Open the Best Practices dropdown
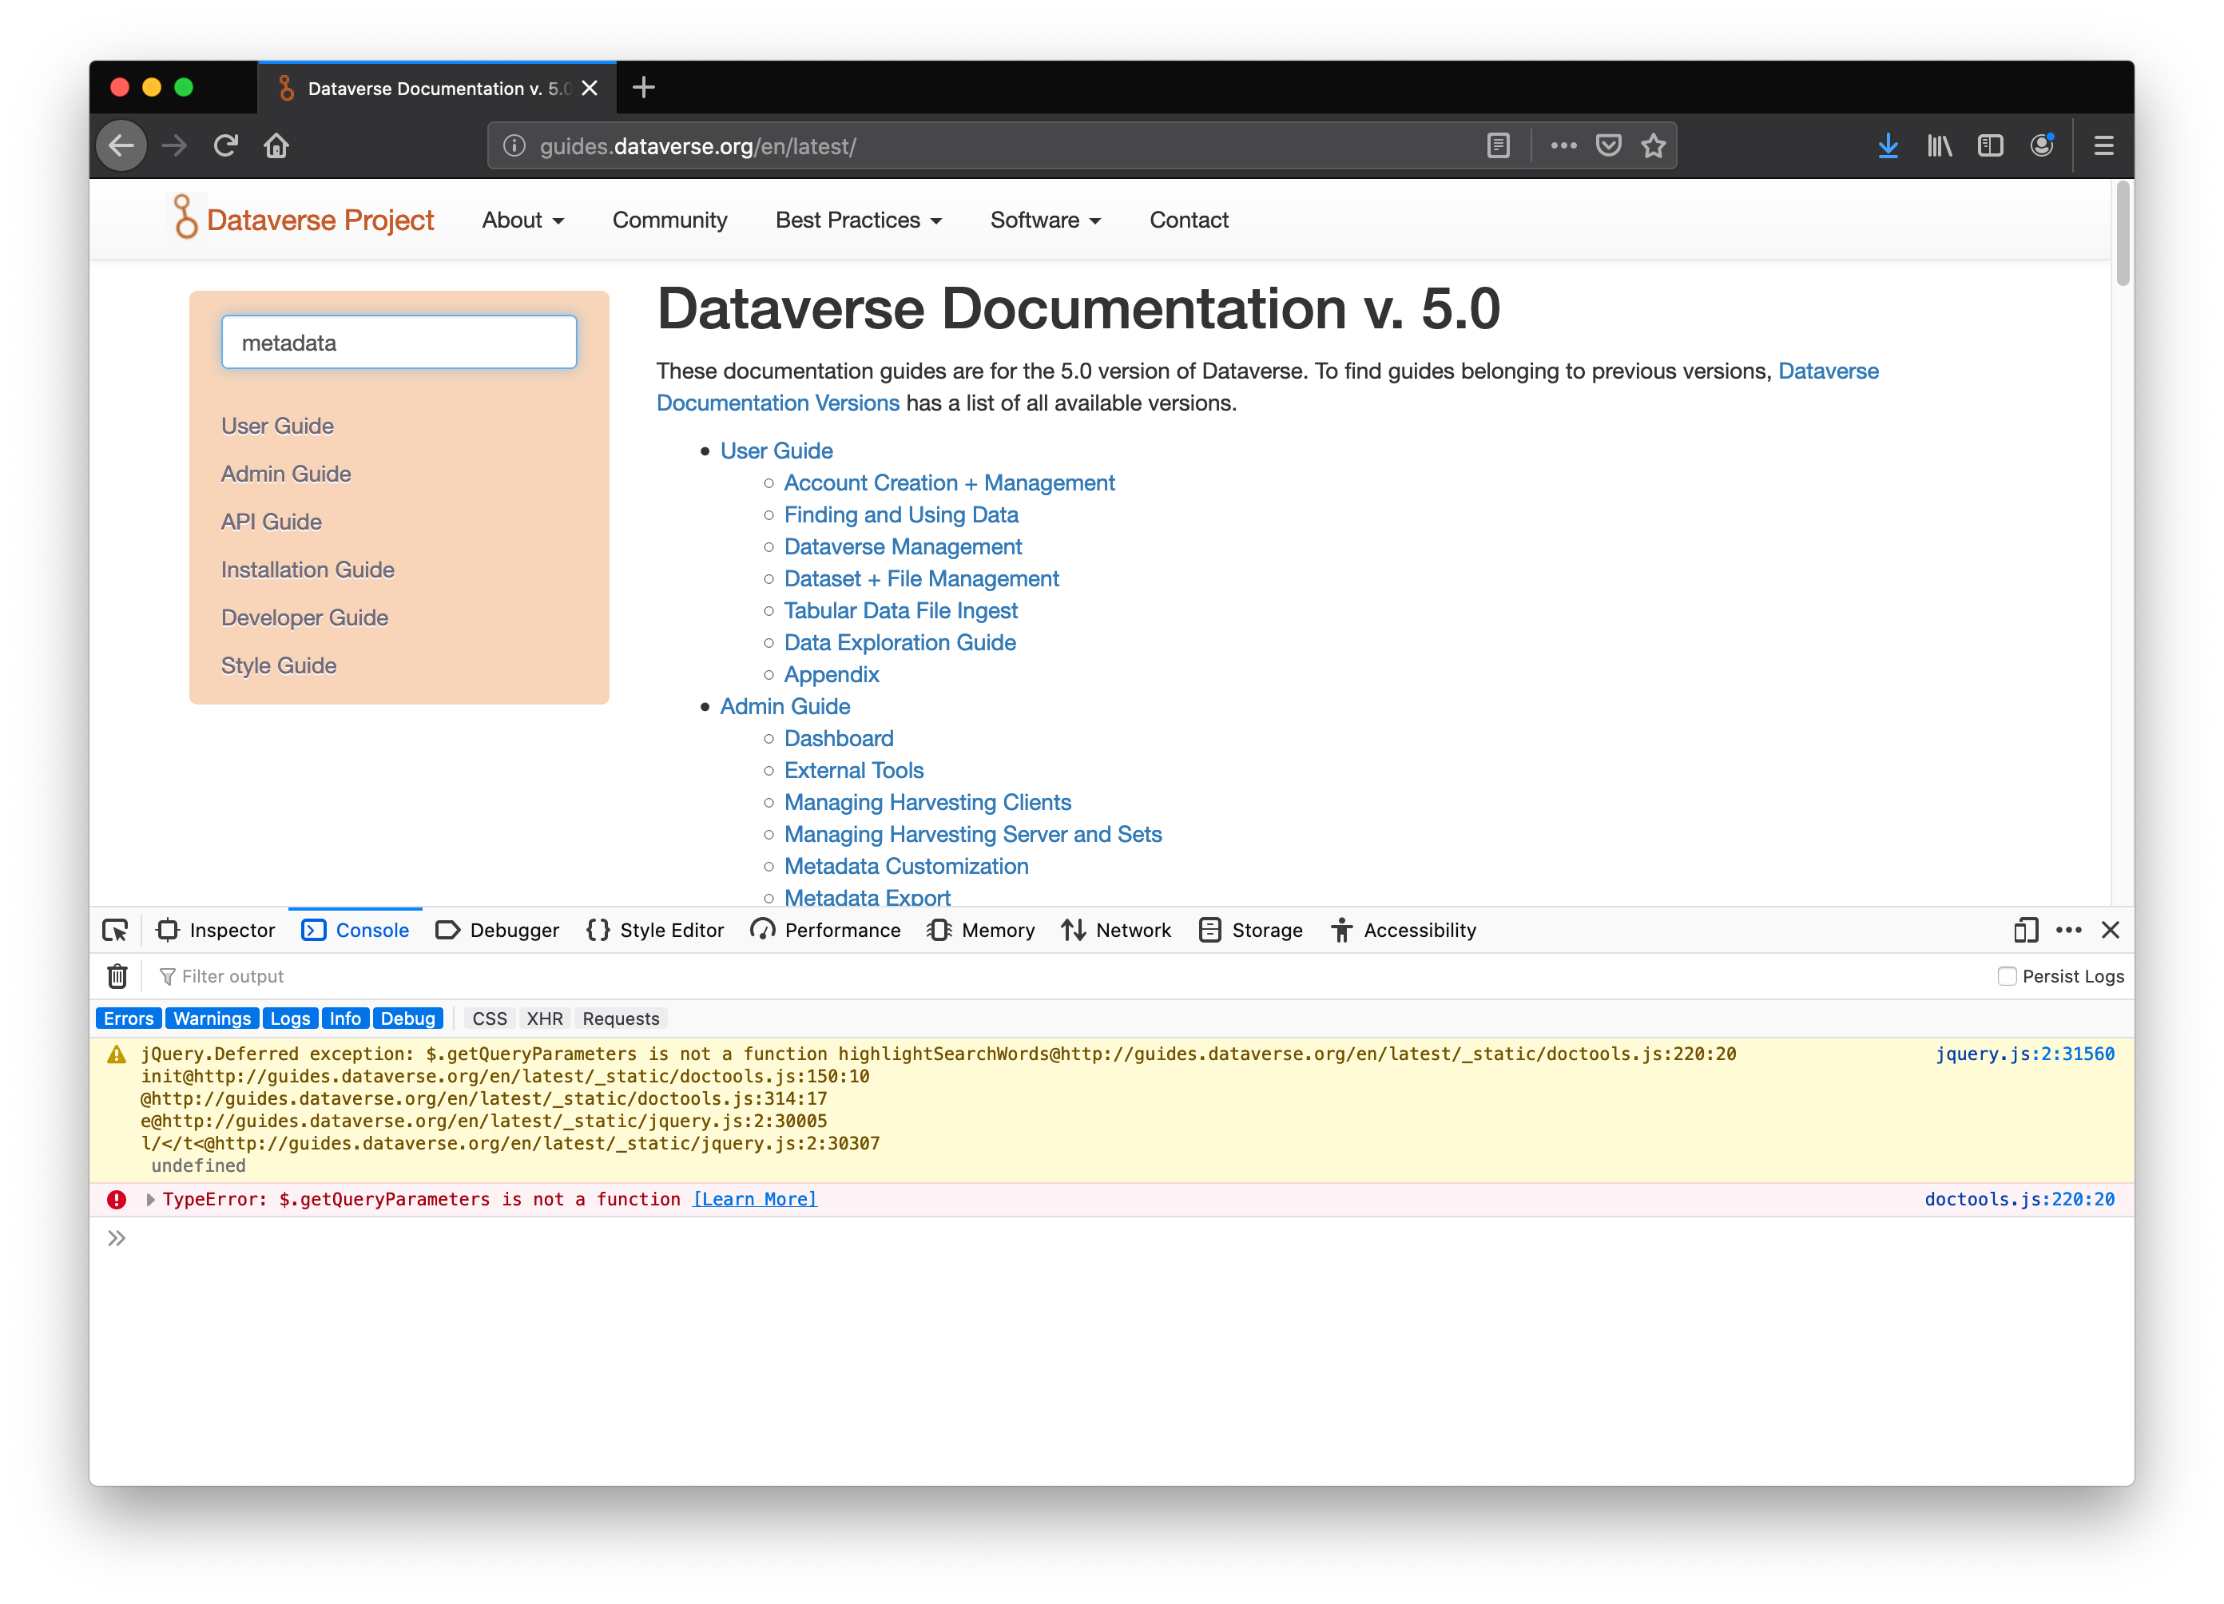 point(858,220)
